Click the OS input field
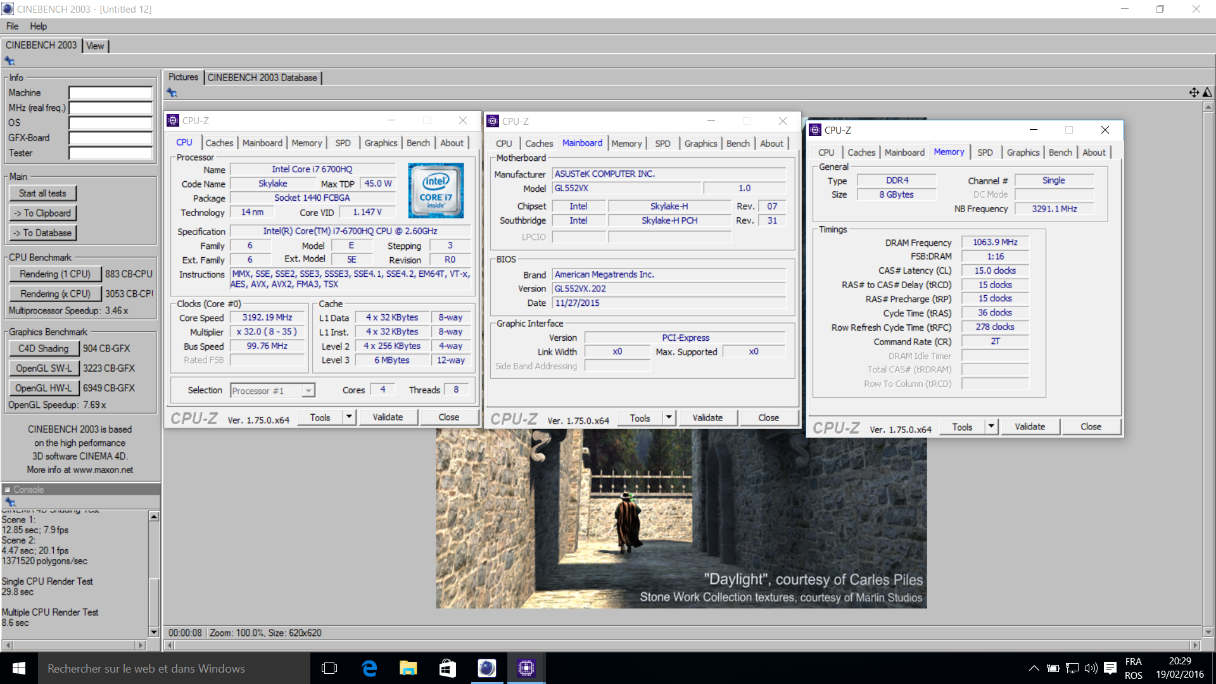1216x684 pixels. (111, 123)
